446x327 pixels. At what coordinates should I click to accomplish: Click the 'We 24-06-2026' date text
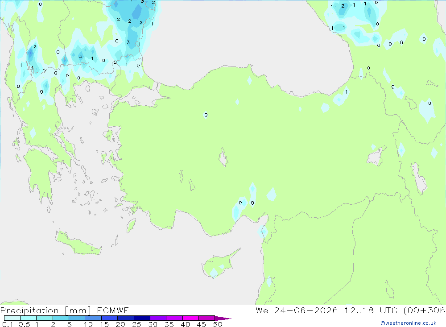coord(297,310)
